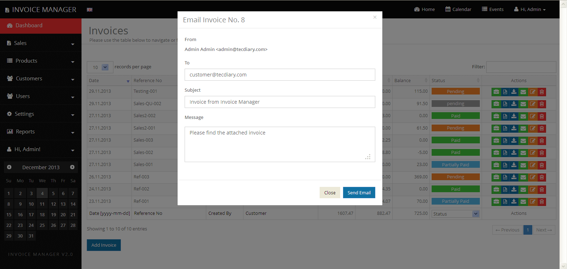Edit invoice Testing-001 pencil icon

[533, 92]
